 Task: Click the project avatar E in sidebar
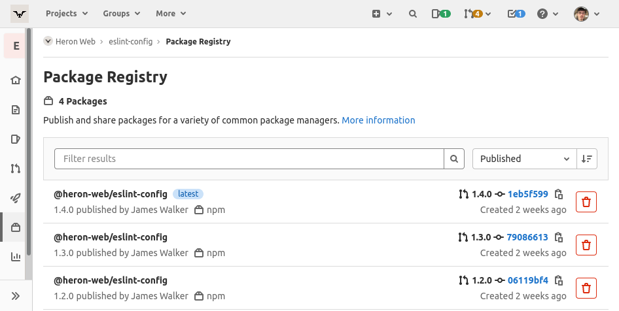(16, 46)
